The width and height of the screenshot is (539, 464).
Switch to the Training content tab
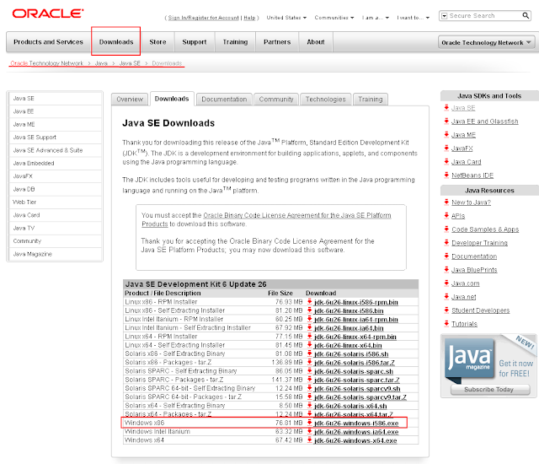click(371, 100)
